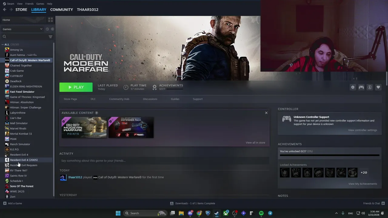Open Steam menu in menu bar
The width and height of the screenshot is (388, 218).
11,4
